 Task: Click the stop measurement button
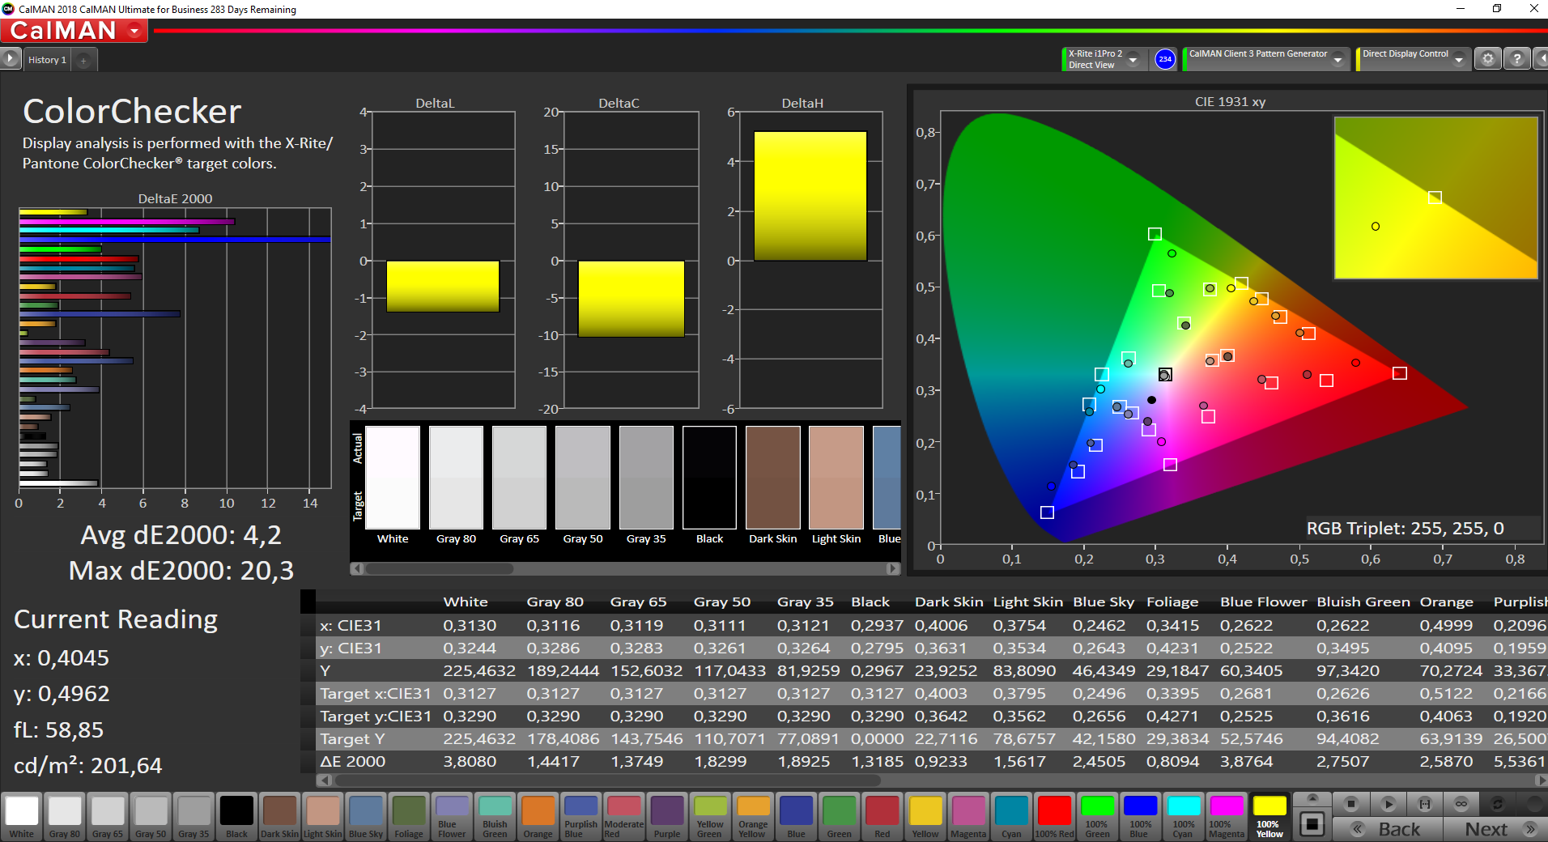pos(1350,804)
